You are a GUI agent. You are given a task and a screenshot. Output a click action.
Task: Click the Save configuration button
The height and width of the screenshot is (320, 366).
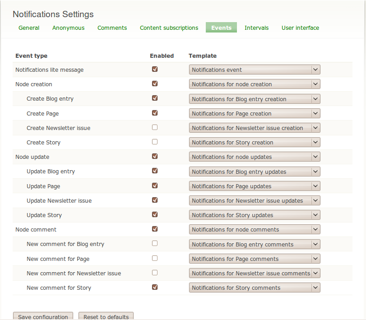tap(43, 316)
